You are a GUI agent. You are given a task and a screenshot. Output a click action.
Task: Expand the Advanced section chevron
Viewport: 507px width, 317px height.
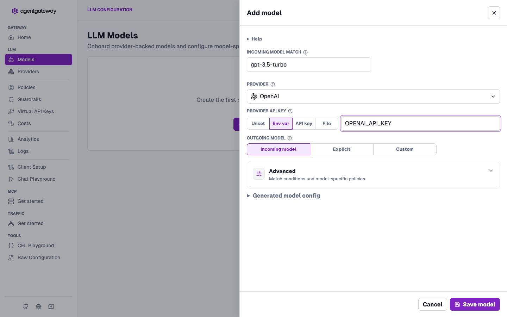pos(491,171)
